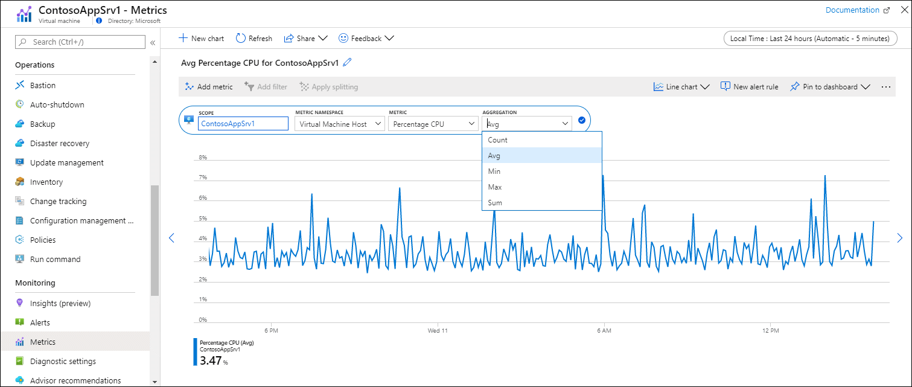Open the Auto-shutdown sidebar item
The image size is (912, 387).
coord(57,104)
